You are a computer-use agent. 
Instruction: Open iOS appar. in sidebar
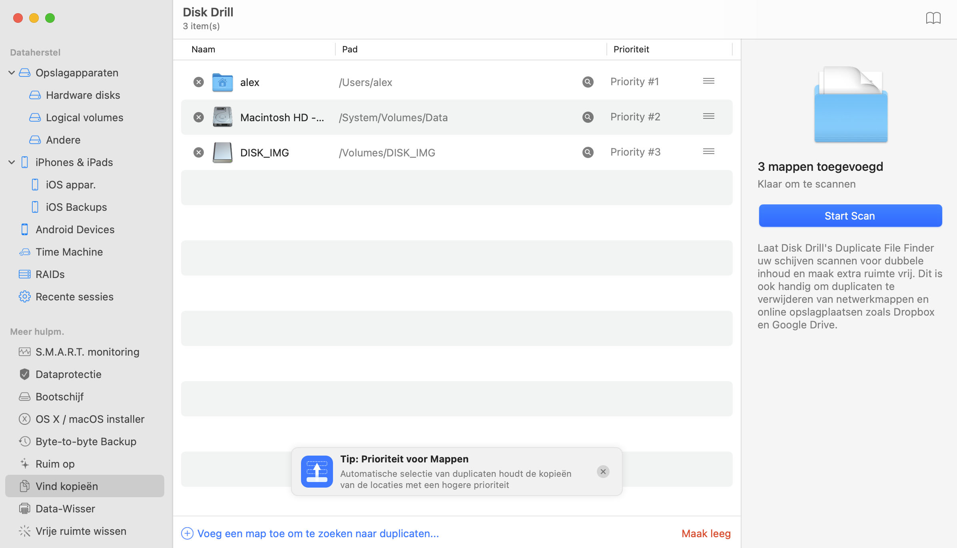tap(70, 185)
